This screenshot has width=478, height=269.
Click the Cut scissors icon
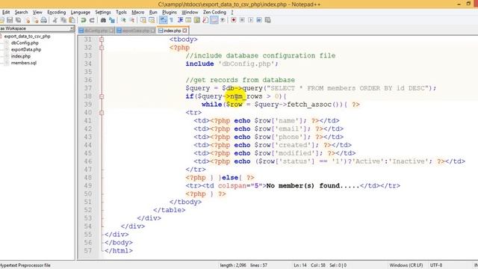[55, 20]
